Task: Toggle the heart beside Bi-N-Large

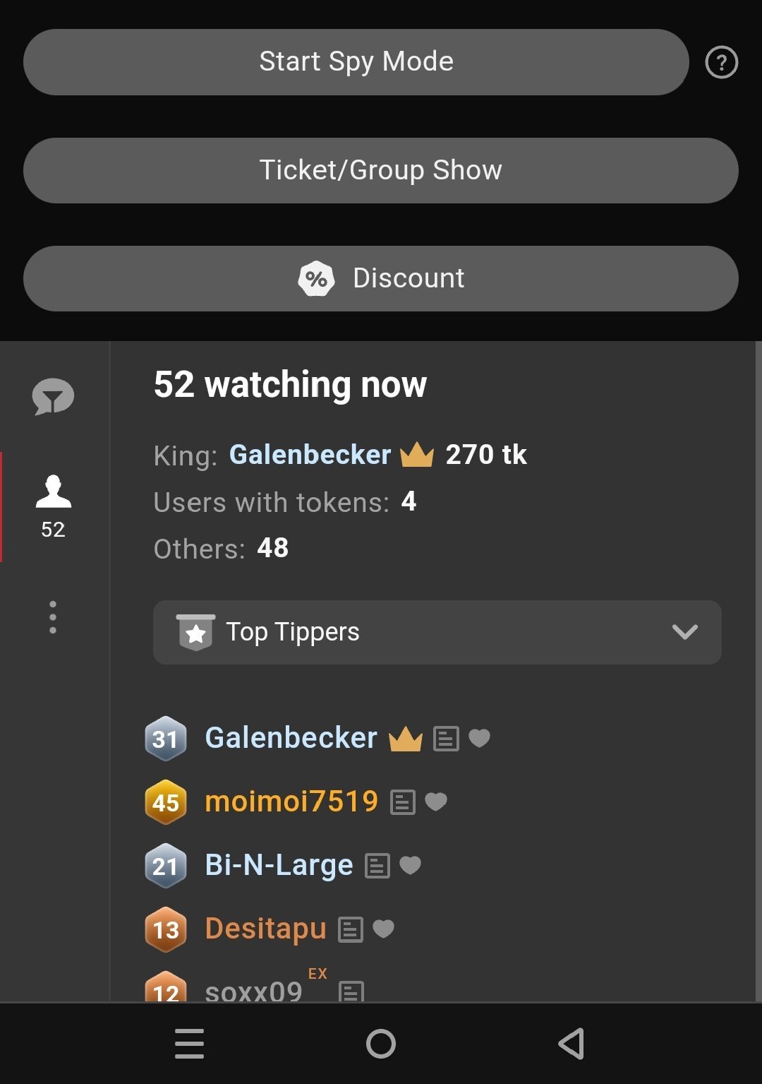Action: (411, 865)
